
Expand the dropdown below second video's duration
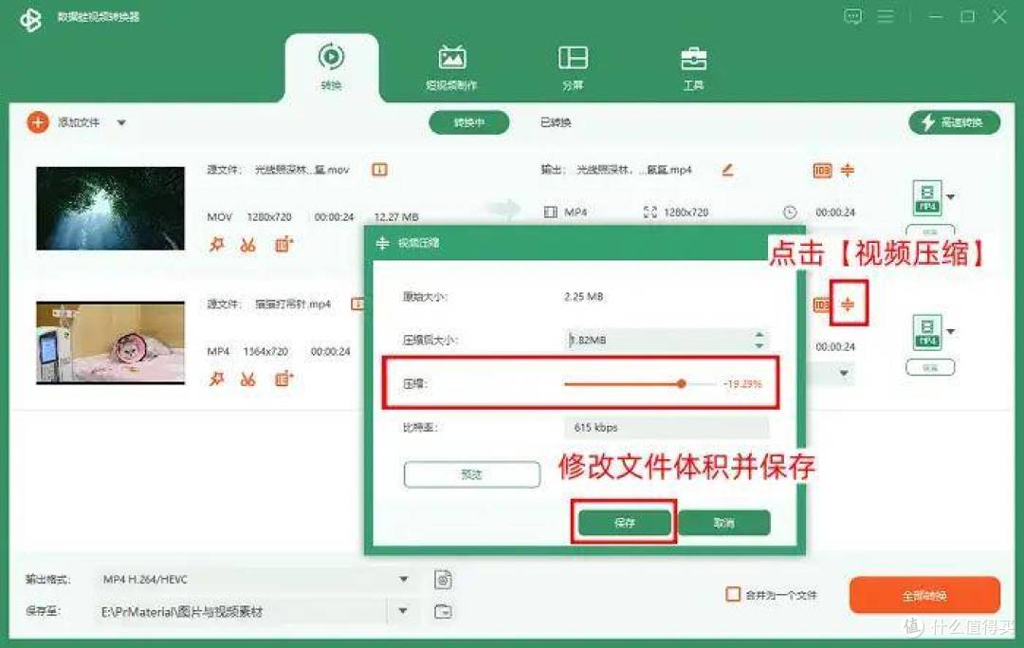(844, 373)
